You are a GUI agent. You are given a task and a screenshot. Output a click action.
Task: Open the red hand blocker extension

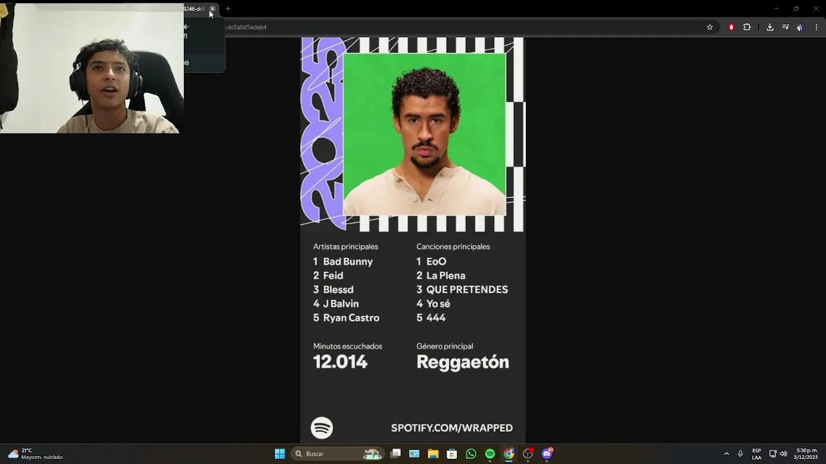[731, 27]
